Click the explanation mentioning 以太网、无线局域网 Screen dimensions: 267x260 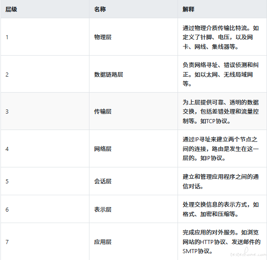pyautogui.click(x=221, y=74)
